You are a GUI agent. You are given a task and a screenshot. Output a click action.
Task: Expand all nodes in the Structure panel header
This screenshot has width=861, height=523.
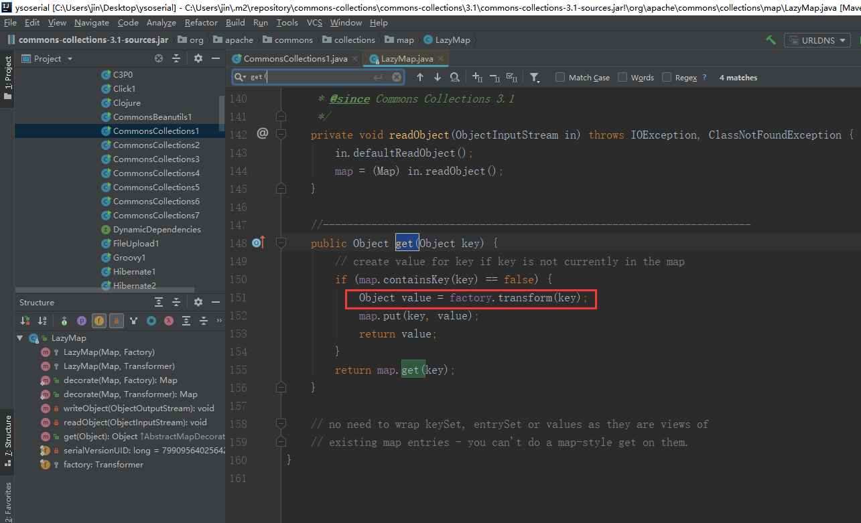(159, 302)
